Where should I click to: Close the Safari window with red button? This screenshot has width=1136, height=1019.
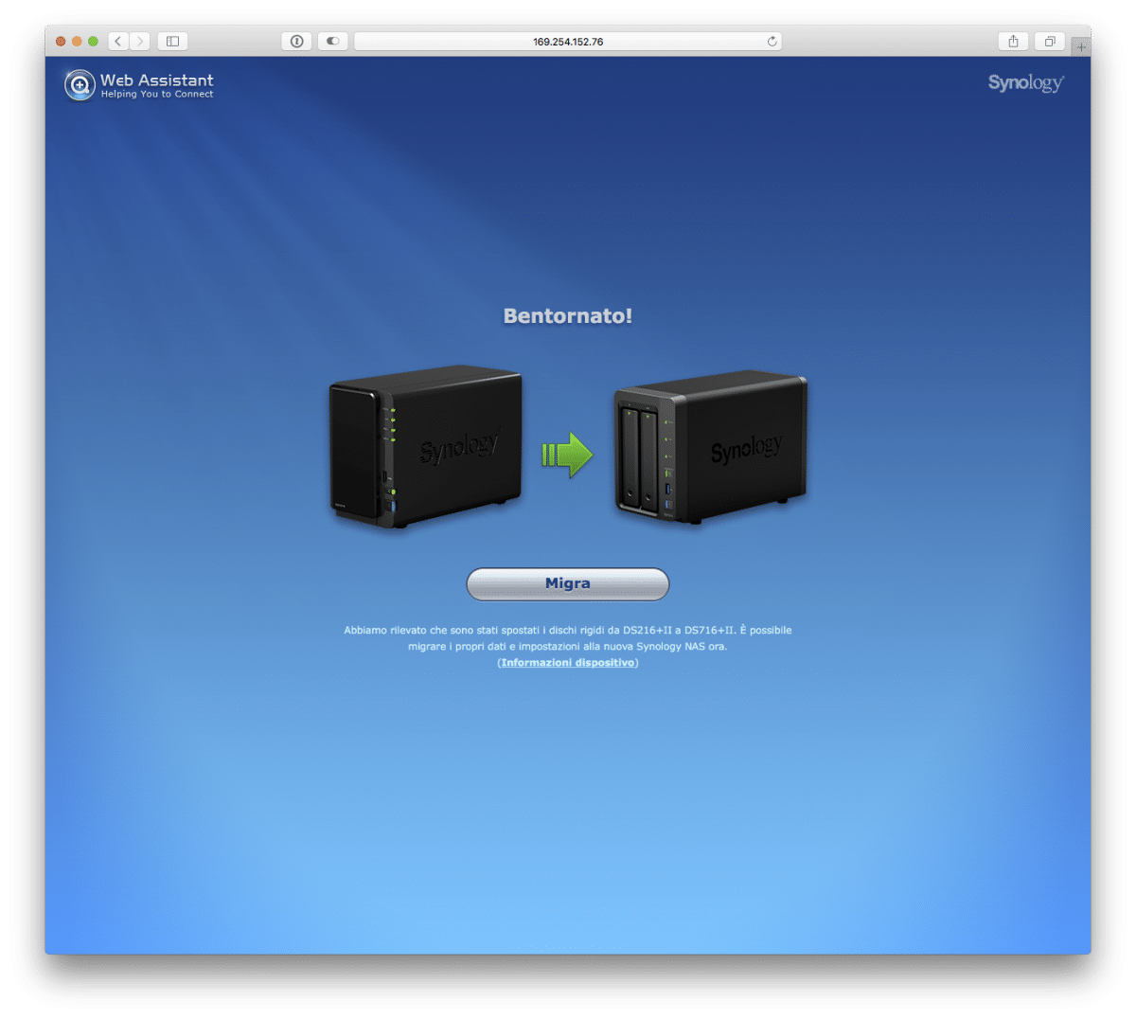61,42
